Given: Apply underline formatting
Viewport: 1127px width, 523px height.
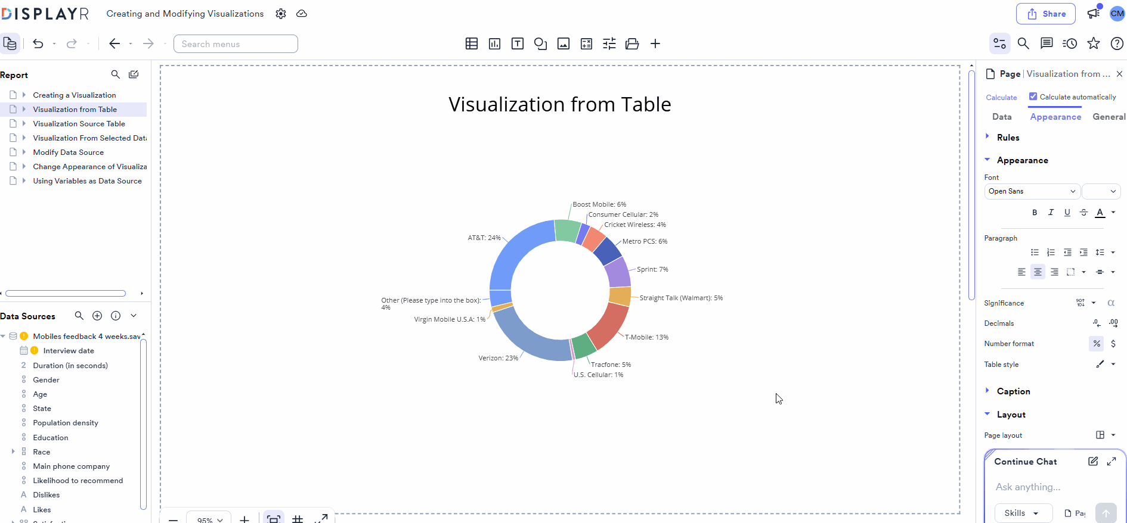Looking at the screenshot, I should (x=1067, y=212).
